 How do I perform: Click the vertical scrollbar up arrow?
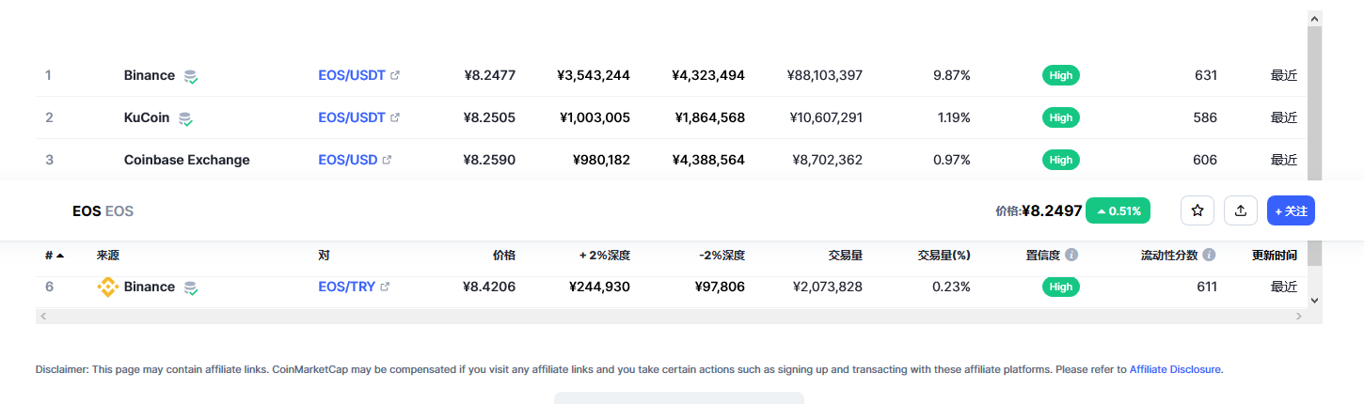(x=1314, y=18)
